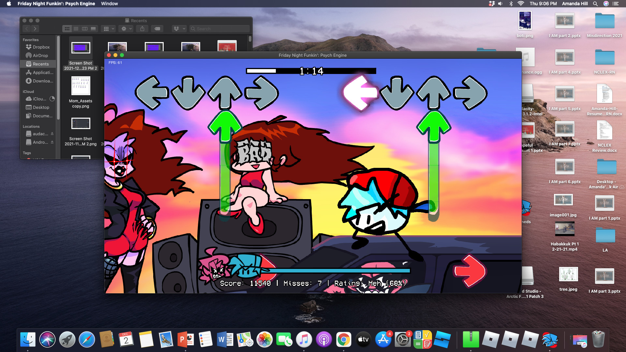Viewport: 626px width, 352px height.
Task: Open Microsoft PowerPoint from the Dock
Action: tap(185, 340)
